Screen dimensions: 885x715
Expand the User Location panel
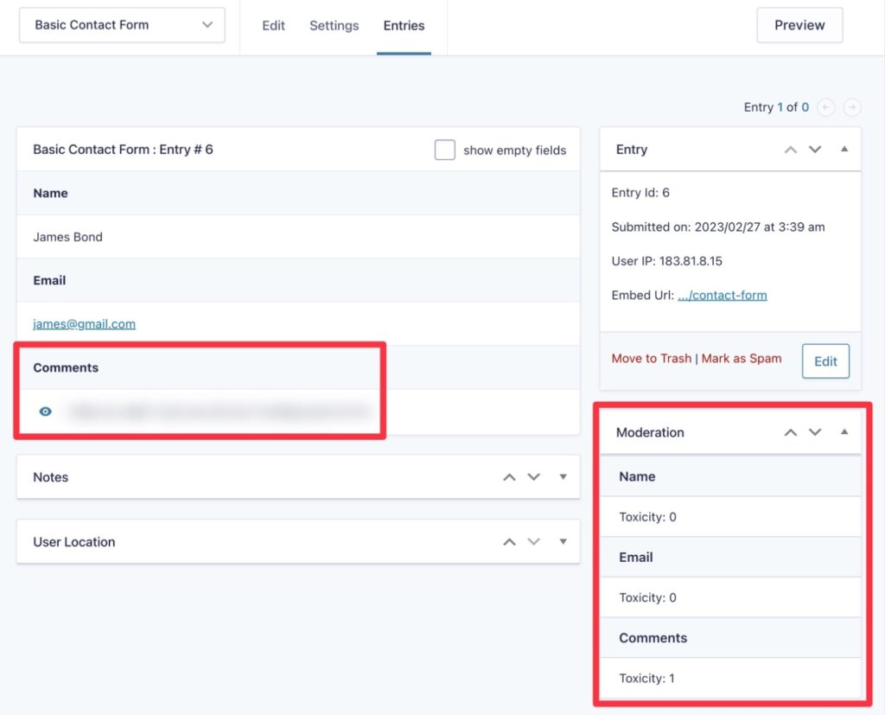click(563, 541)
